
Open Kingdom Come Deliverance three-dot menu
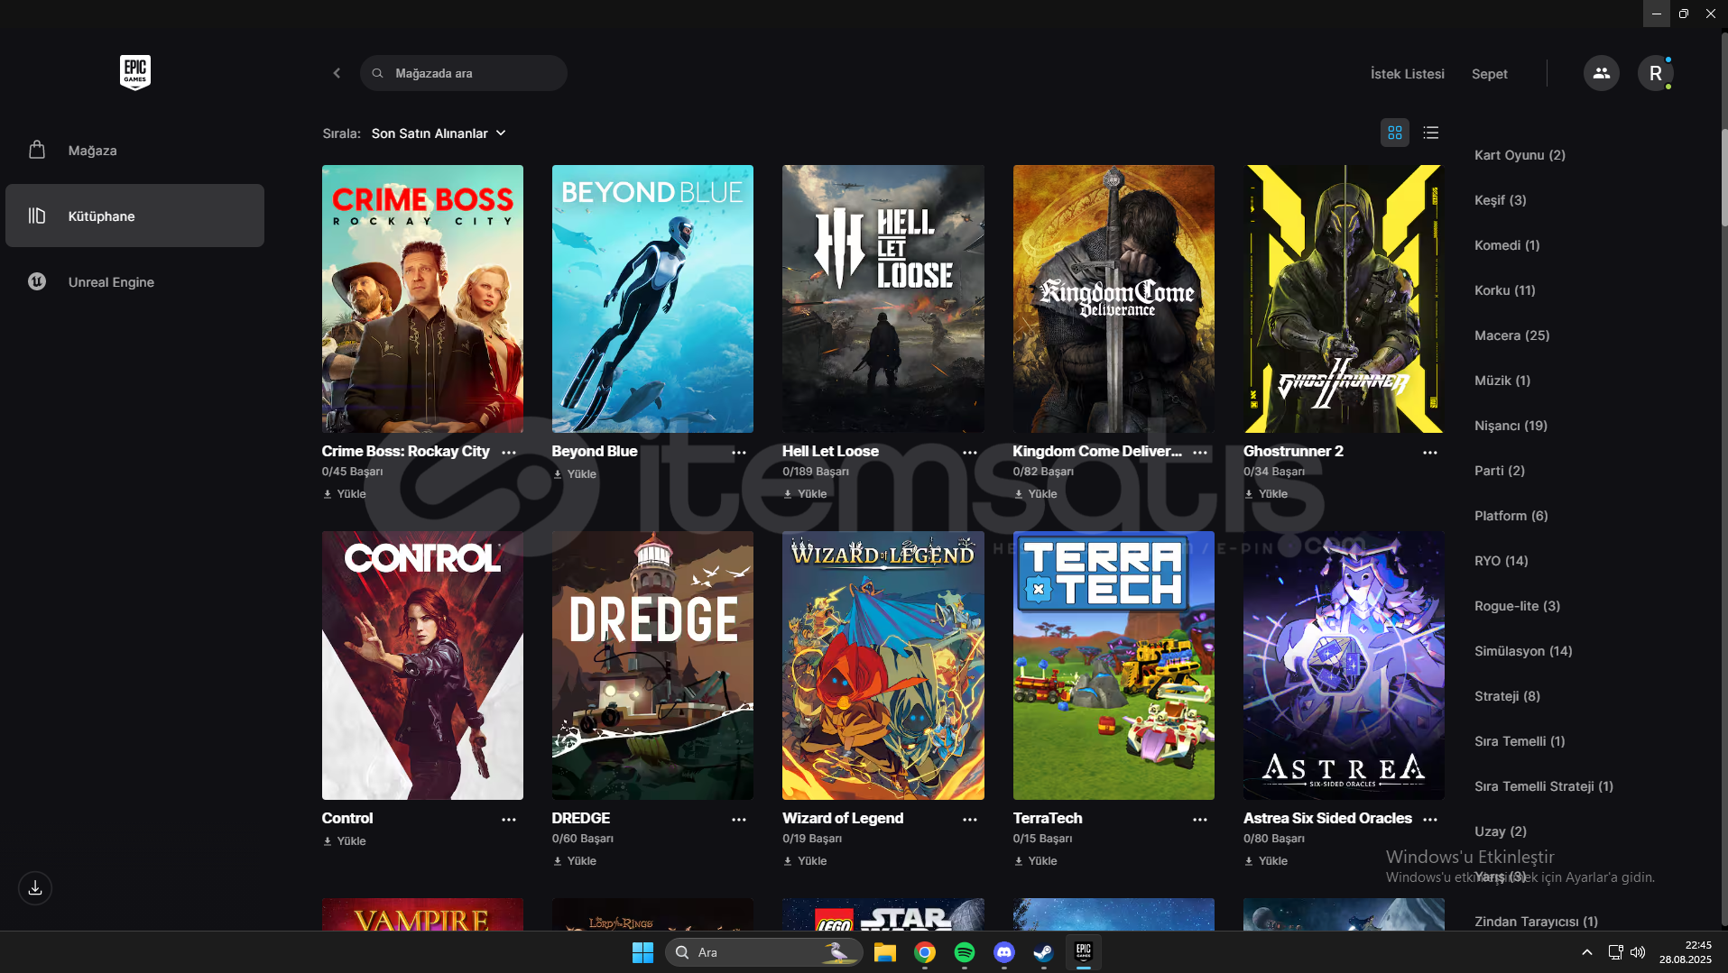click(1200, 452)
